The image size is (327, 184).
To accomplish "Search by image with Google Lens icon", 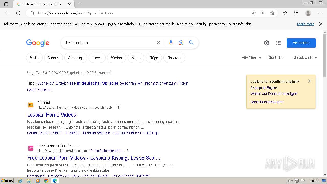I will tap(181, 43).
